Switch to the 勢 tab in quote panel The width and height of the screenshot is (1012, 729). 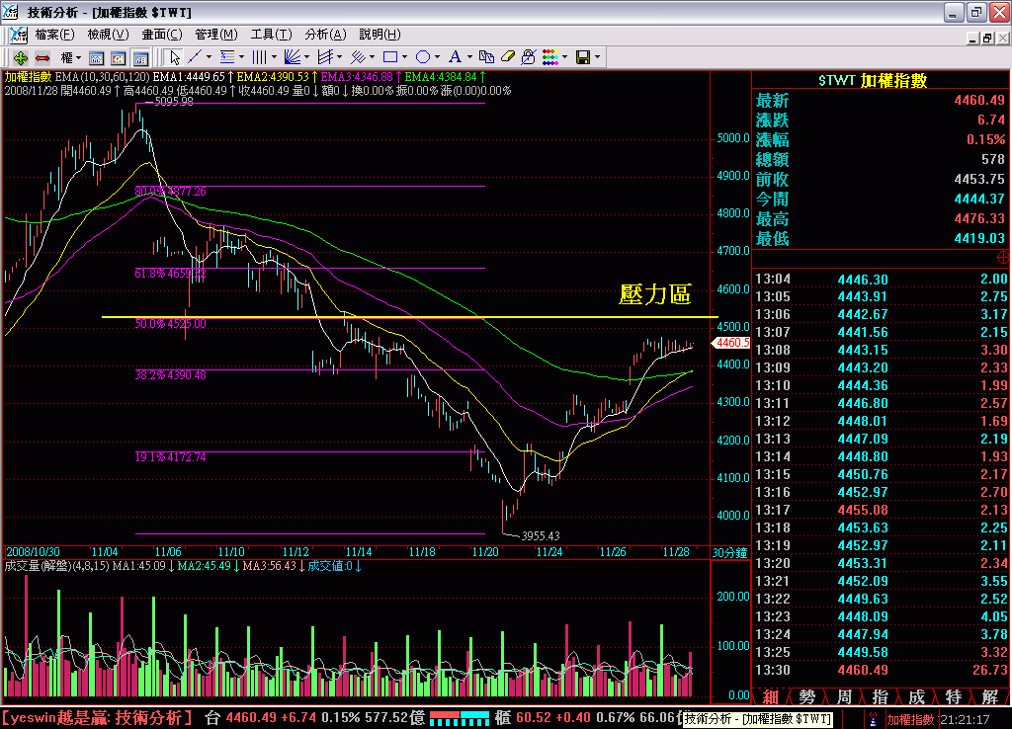(806, 696)
